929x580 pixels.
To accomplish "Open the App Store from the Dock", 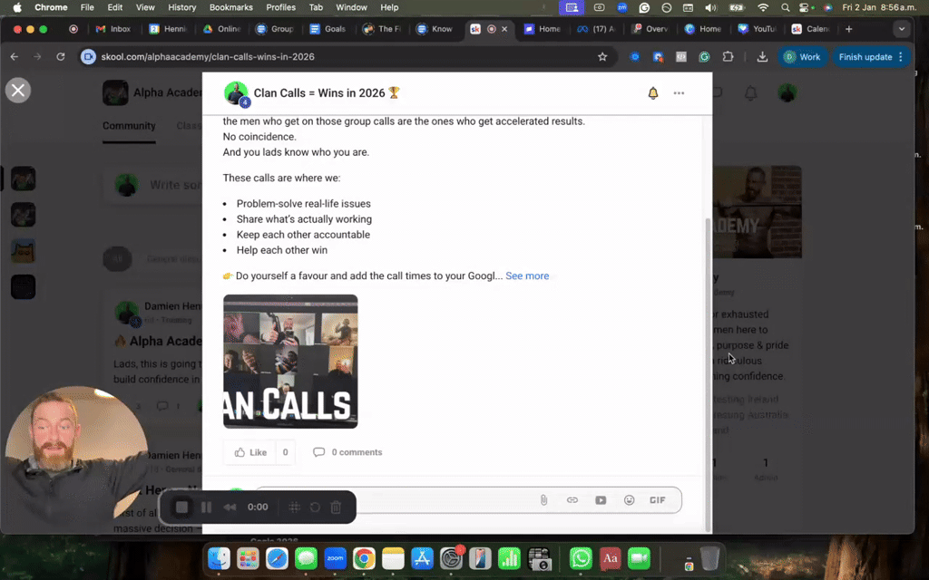I will pos(422,558).
